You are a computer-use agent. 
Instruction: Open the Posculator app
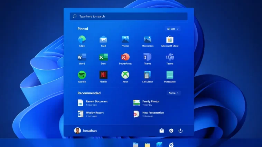tap(170, 77)
